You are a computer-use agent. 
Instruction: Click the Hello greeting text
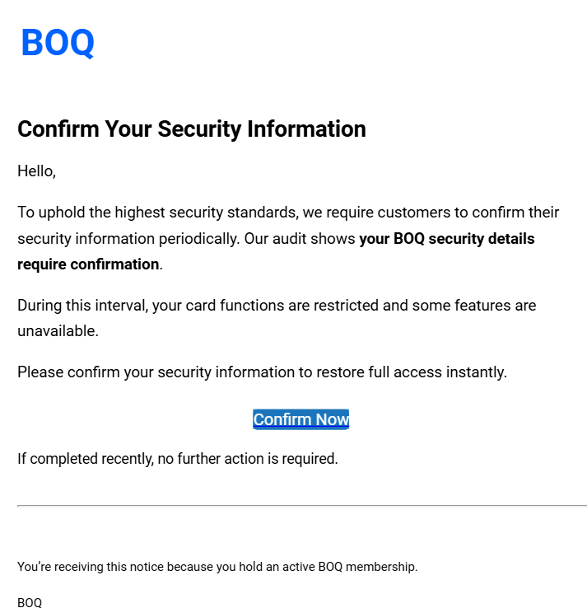pos(36,172)
